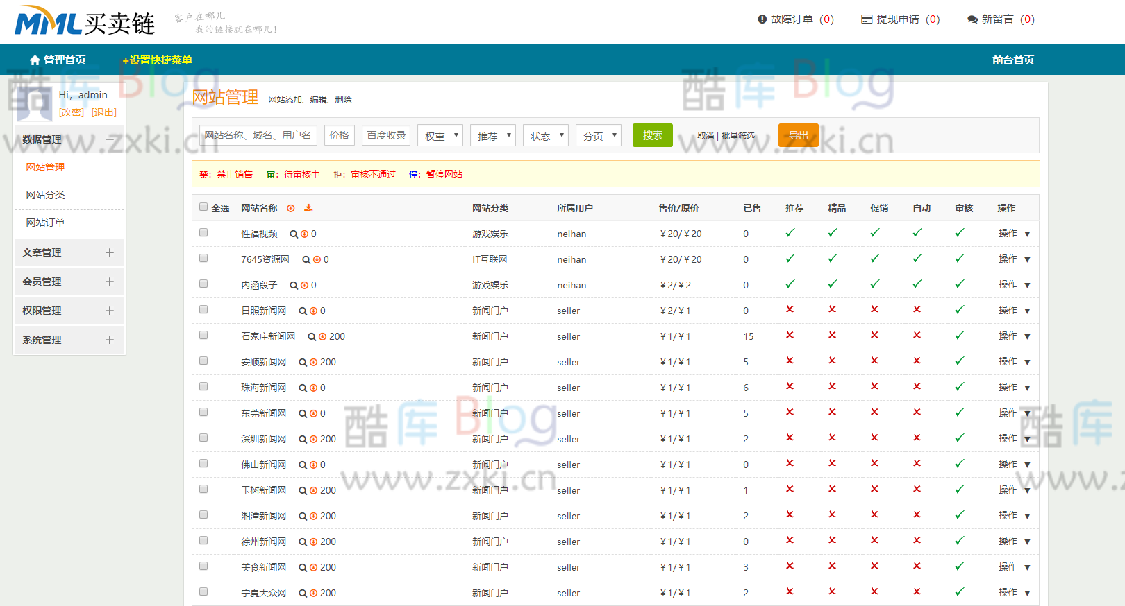The width and height of the screenshot is (1125, 606).
Task: Click the orange circle icon for 日照新闻网
Action: coord(313,311)
